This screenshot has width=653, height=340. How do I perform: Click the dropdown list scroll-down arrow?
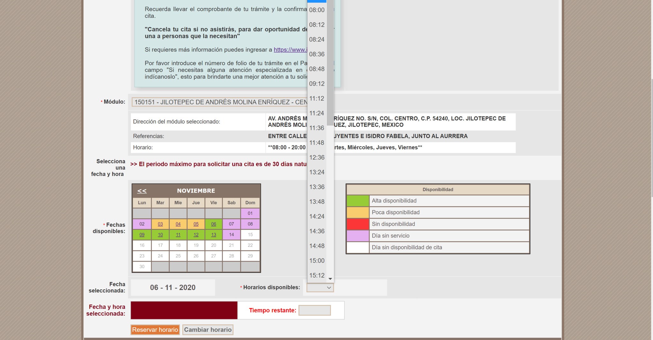pyautogui.click(x=330, y=279)
